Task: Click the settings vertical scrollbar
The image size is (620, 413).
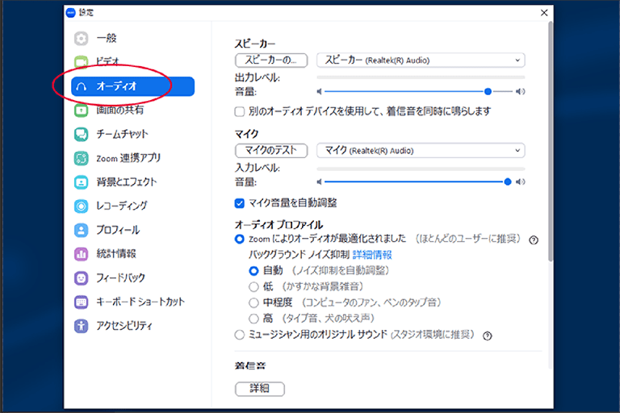Action: pyautogui.click(x=550, y=142)
